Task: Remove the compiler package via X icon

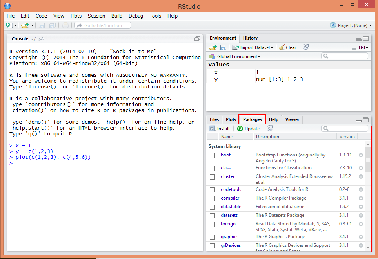Action: pos(361,198)
